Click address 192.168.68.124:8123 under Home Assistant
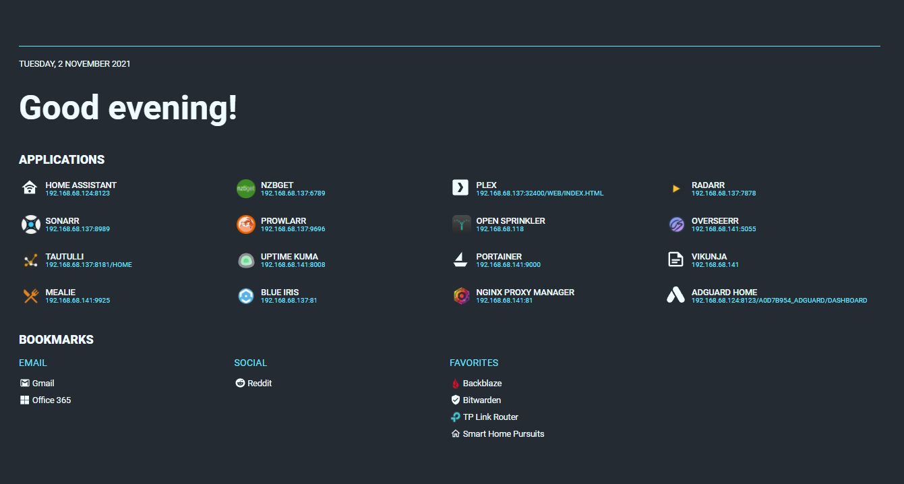 click(x=78, y=193)
